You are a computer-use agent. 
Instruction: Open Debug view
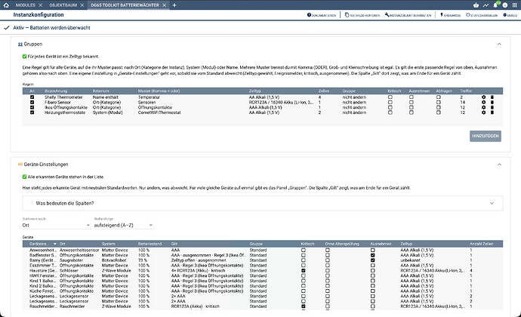pyautogui.click(x=510, y=15)
